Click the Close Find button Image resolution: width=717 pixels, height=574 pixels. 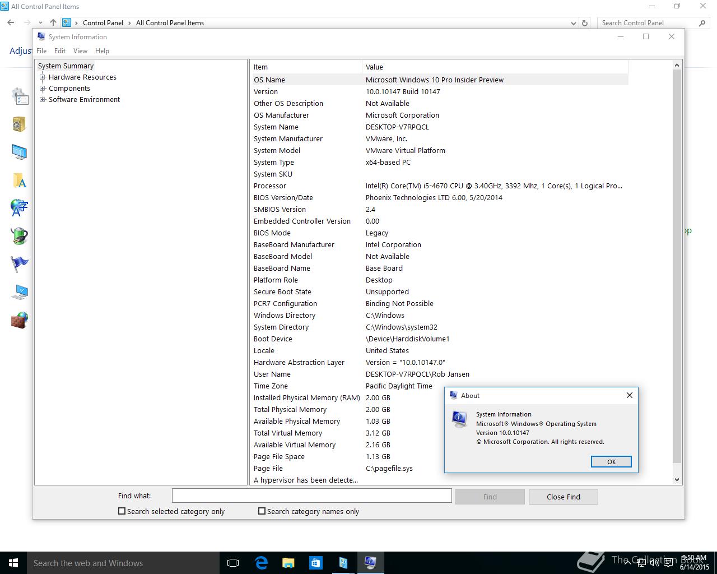click(x=564, y=497)
